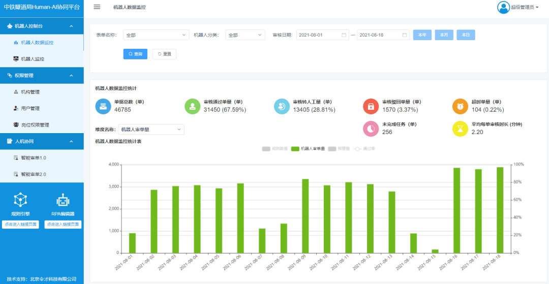This screenshot has width=549, height=284.
Task: Open the 表单名称 dropdown
Action: [x=156, y=35]
